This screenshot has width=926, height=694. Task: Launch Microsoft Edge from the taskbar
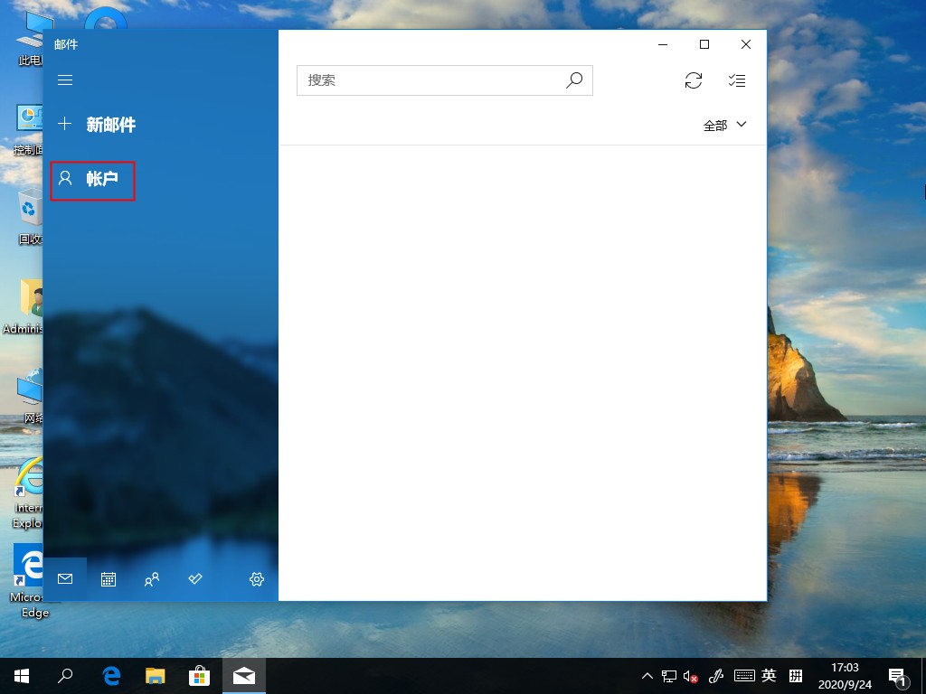110,675
